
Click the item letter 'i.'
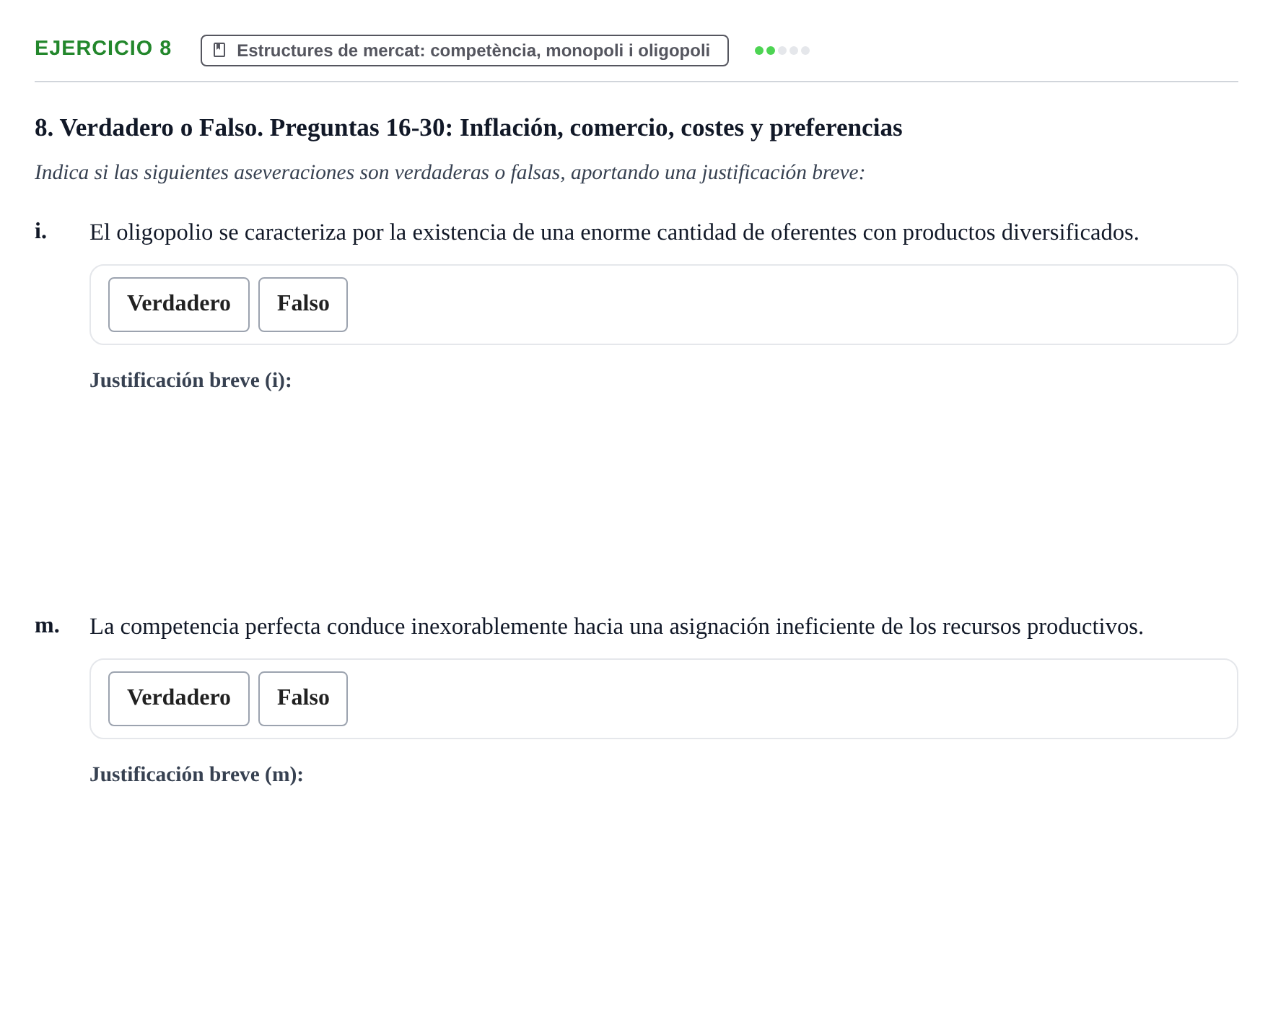click(x=41, y=231)
